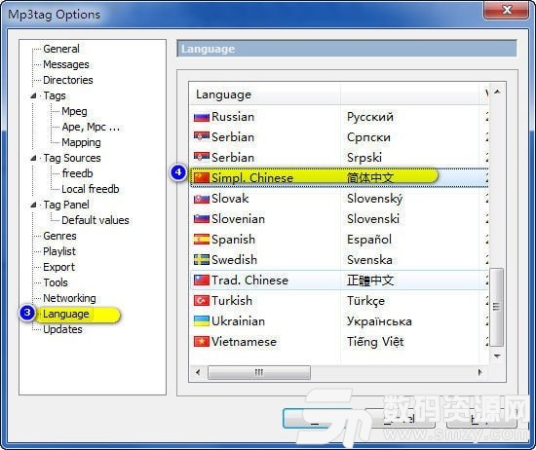Viewport: 536px width, 450px height.
Task: Click the Slovak flag icon
Action: [202, 199]
